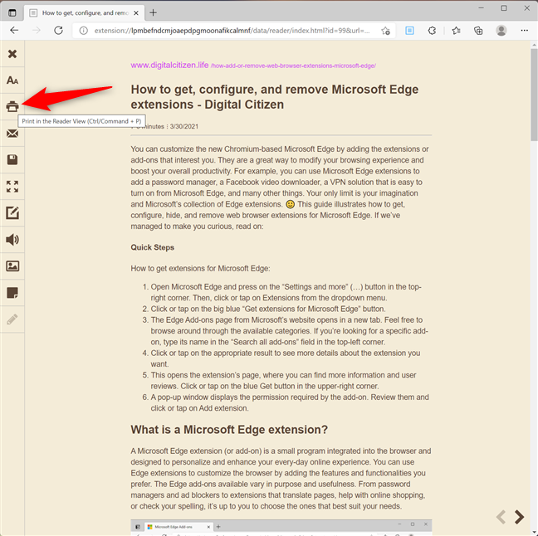View site information icon in address bar
The width and height of the screenshot is (538, 536).
(83, 31)
